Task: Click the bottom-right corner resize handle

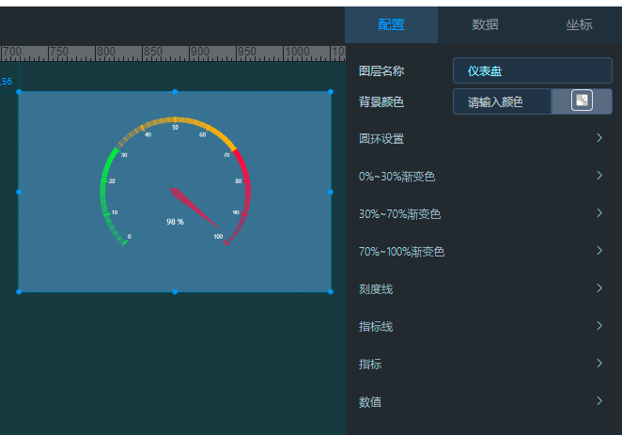Action: [x=331, y=291]
